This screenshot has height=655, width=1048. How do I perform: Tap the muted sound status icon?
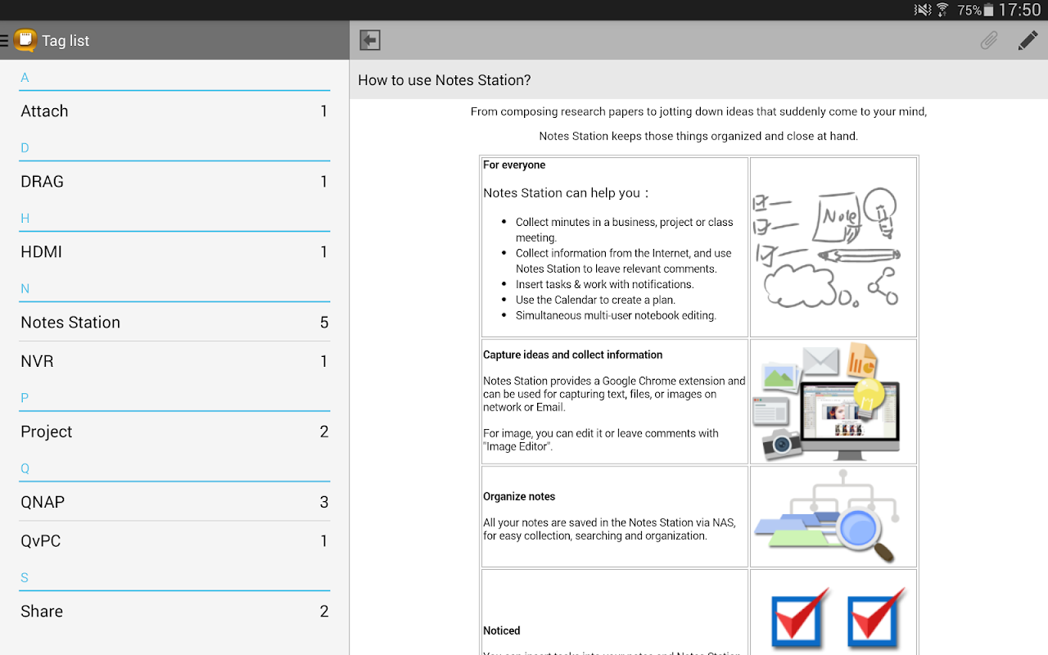tap(923, 10)
